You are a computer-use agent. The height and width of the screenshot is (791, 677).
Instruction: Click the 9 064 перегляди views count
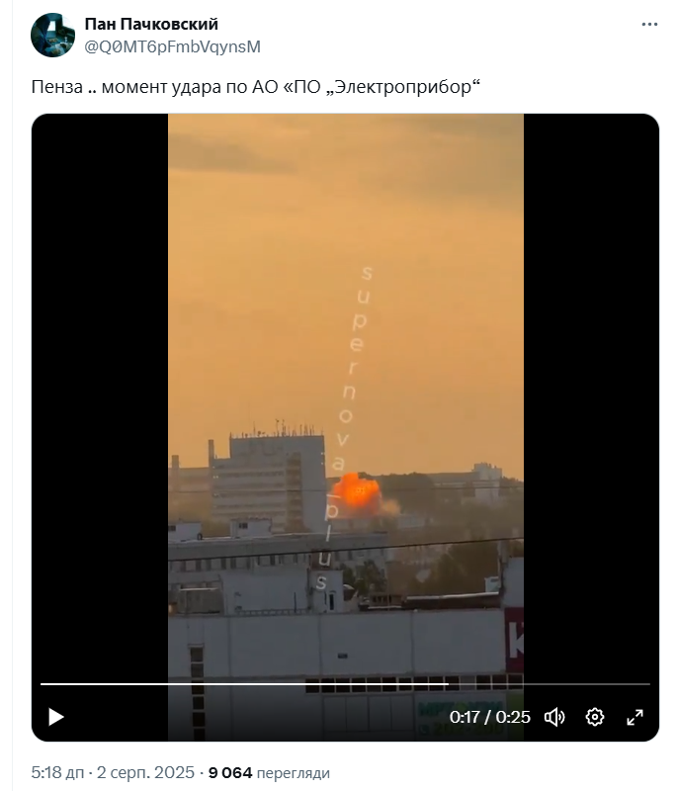269,772
